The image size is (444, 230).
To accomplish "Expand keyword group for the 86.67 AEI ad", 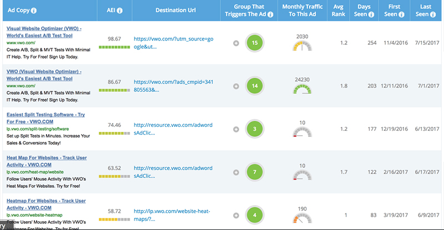I will pyautogui.click(x=236, y=86).
